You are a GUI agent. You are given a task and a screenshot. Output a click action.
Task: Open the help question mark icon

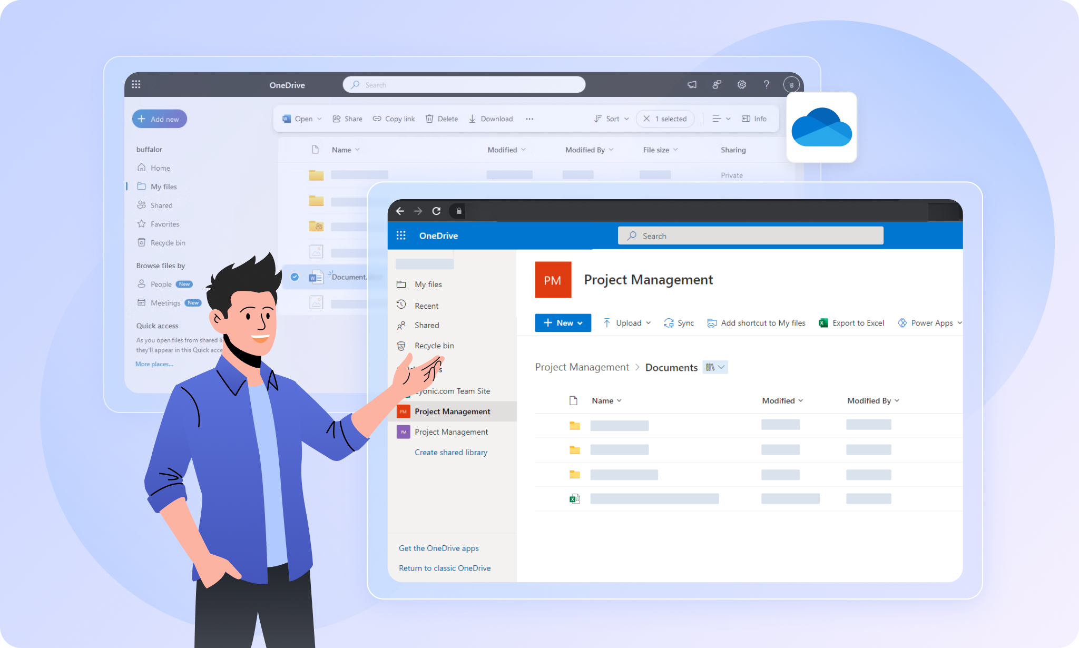click(x=766, y=84)
